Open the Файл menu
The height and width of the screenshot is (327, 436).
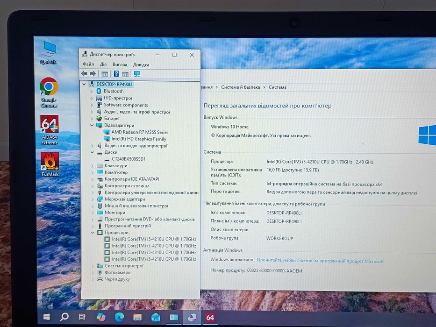[88, 64]
